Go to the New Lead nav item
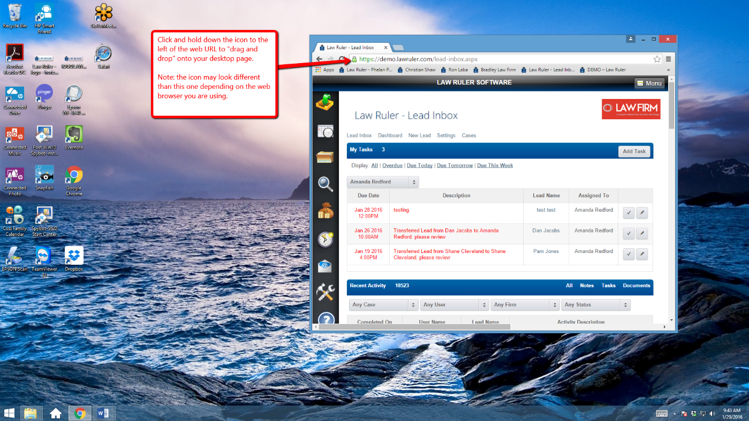The height and width of the screenshot is (421, 749). (x=420, y=135)
